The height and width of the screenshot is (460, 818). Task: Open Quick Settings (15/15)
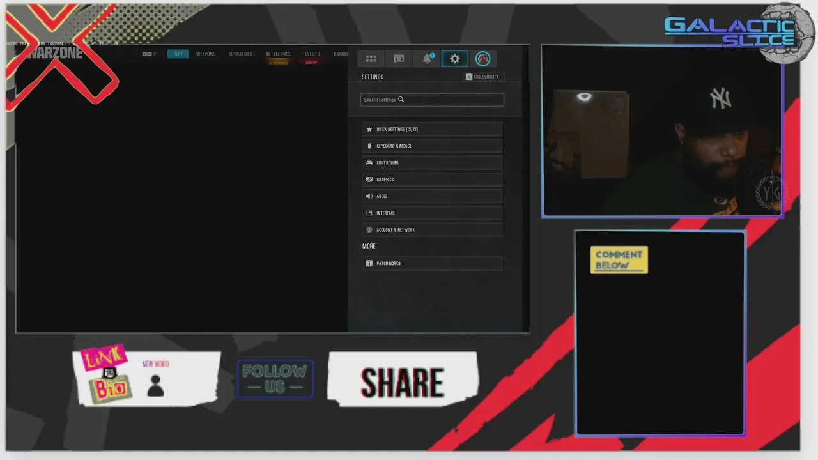[x=432, y=129]
